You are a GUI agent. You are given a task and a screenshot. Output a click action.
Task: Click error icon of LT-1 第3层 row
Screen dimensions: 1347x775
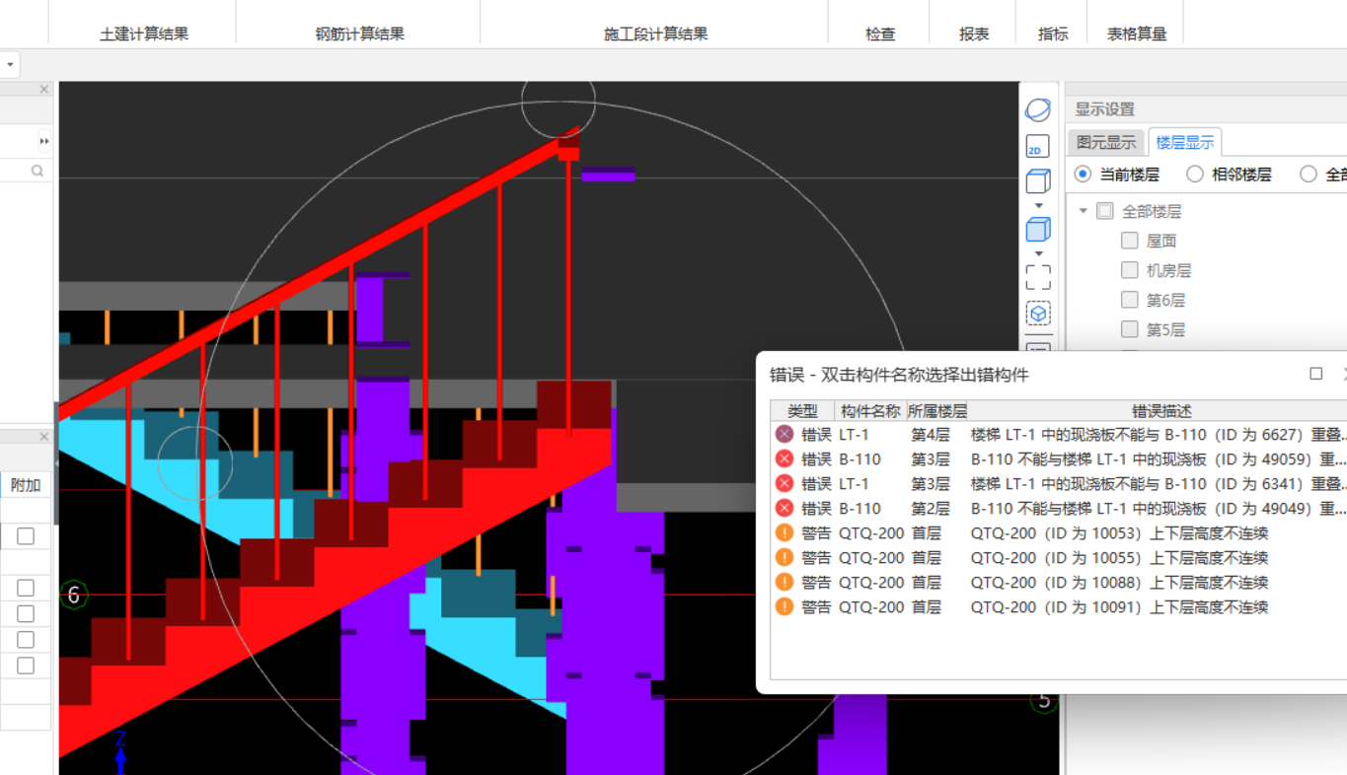[785, 483]
